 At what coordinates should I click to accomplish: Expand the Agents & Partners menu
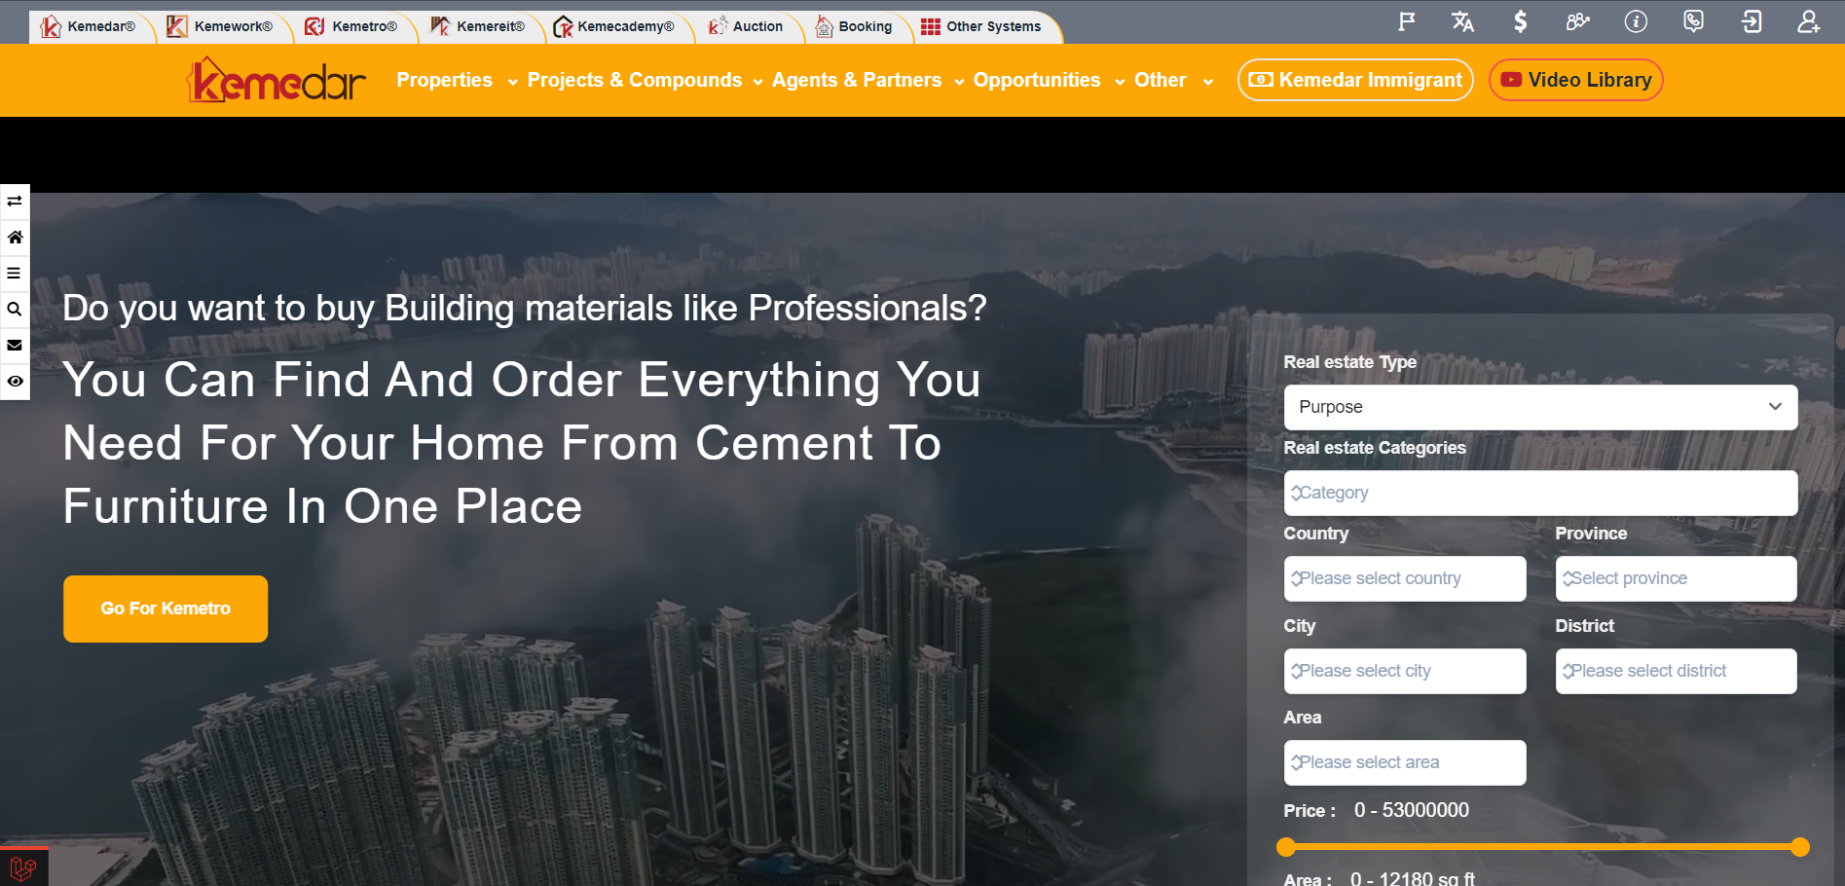(867, 80)
